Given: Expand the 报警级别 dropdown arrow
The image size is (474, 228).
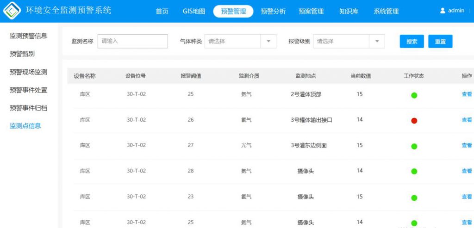Looking at the screenshot, I should tap(377, 41).
